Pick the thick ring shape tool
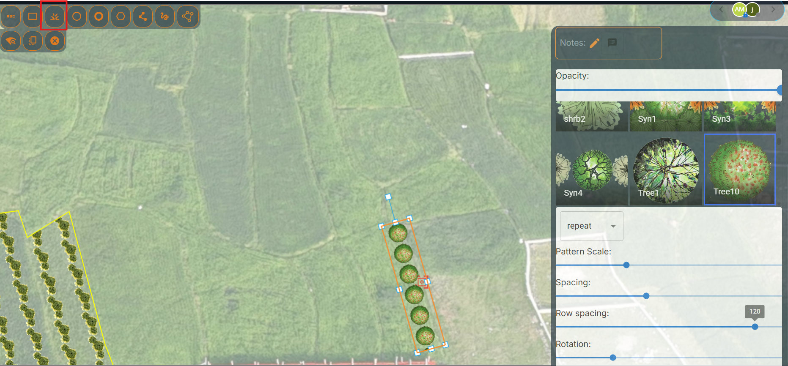 click(x=99, y=16)
